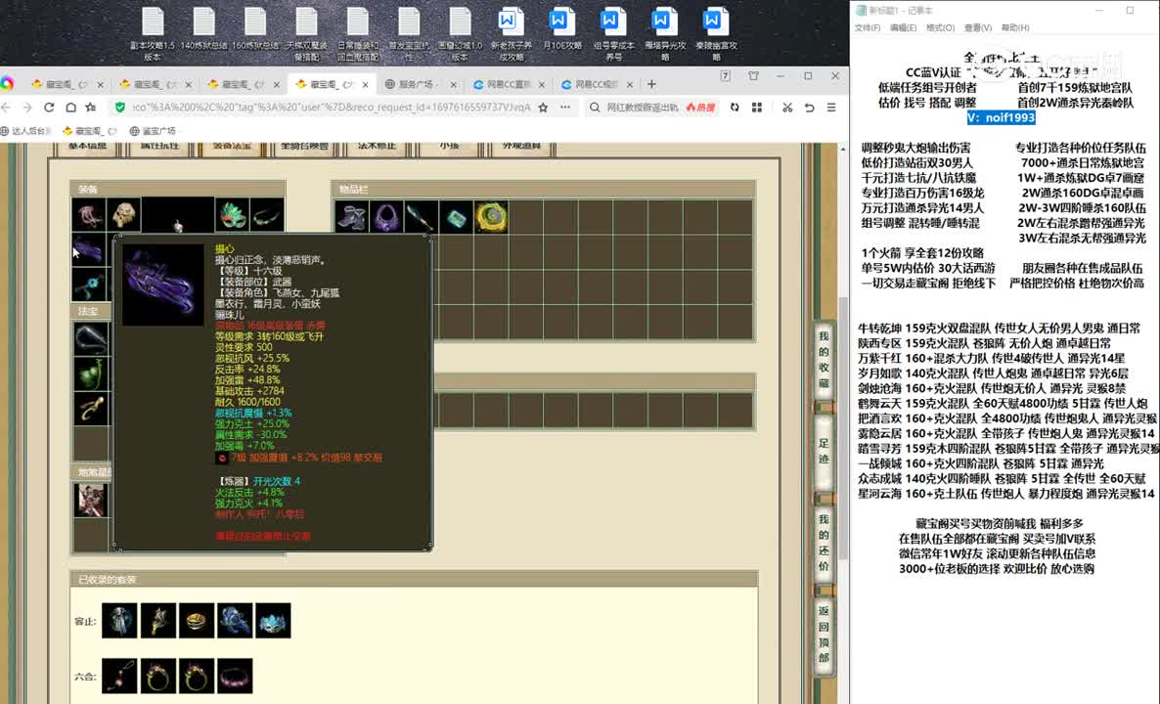
Task: Open the 新老孩子养成攻略 desktop document
Action: [x=512, y=34]
